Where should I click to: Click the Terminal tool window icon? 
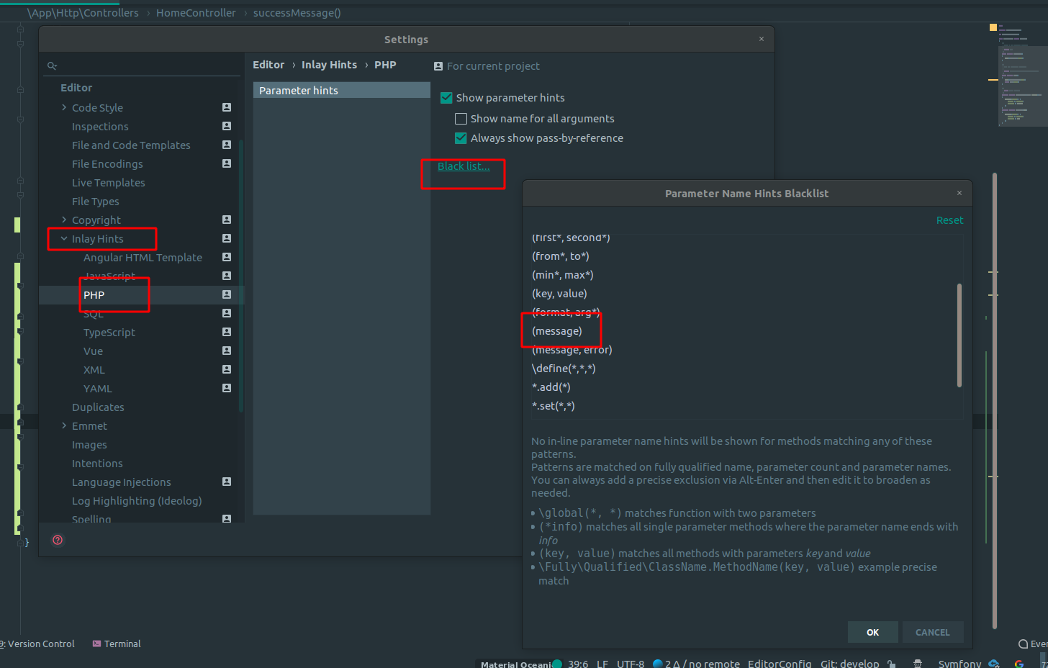96,644
